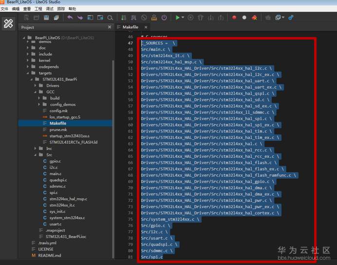337x265 pixels.
Task: Expand the doc folder
Action: click(27, 48)
